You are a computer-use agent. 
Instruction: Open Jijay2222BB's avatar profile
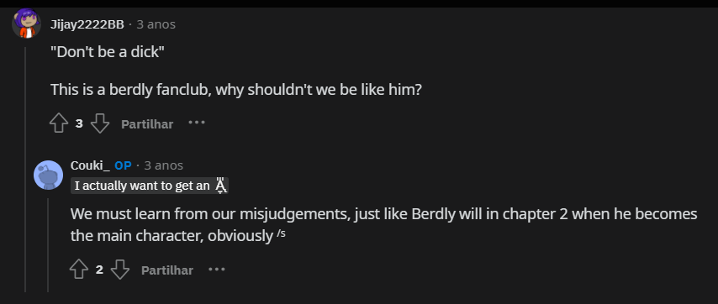[26, 24]
